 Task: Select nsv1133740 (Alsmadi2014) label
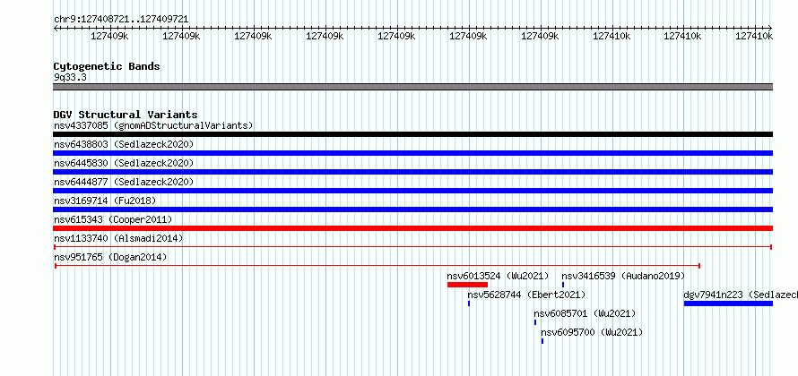[118, 238]
